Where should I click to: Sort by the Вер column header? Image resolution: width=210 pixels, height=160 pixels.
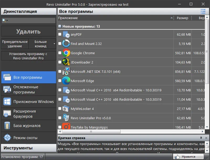click(198, 18)
